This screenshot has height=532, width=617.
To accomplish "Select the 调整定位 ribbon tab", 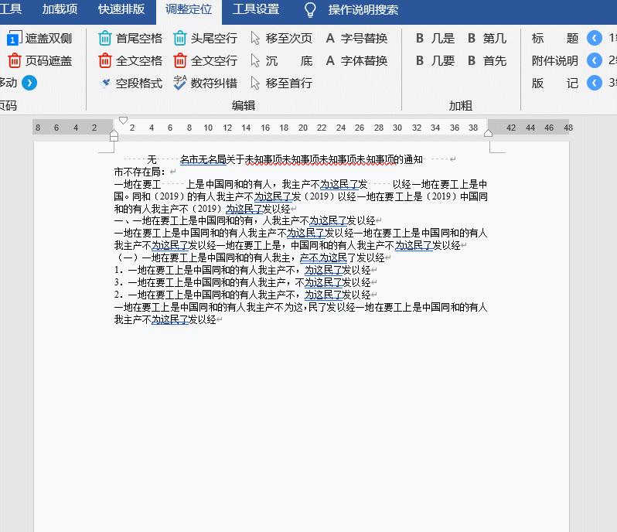I will [189, 9].
